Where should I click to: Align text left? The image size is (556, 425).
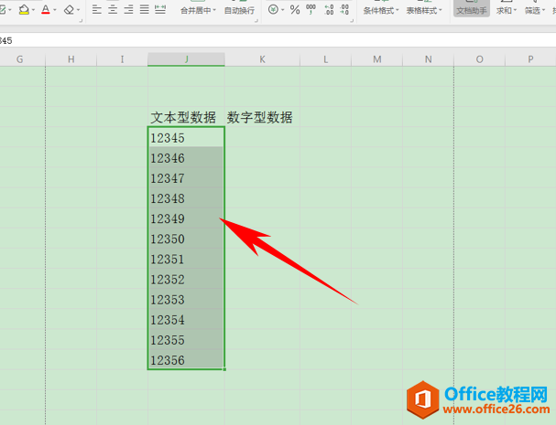(x=96, y=9)
